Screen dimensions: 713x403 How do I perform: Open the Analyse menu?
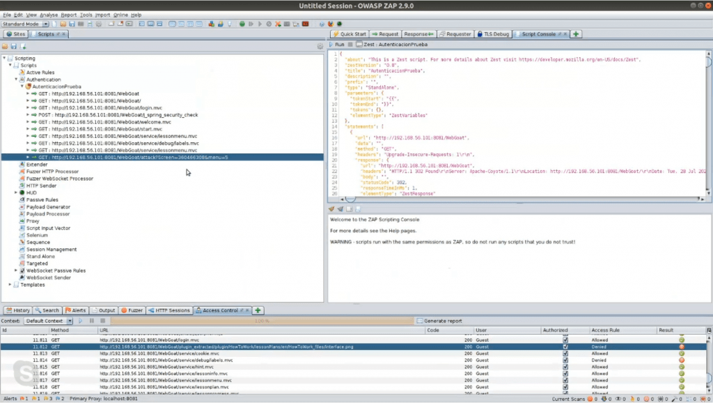tap(49, 15)
